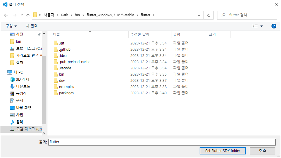Open 바탕 화면 in navigation pane
This screenshot has height=158, width=281.
(24, 108)
